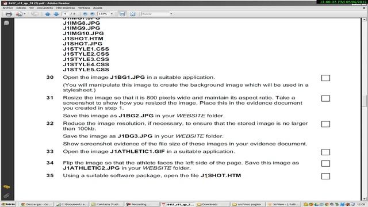Image resolution: width=368 pixels, height=207 pixels.
Task: Click the Buscar search field
Action: click(155, 14)
